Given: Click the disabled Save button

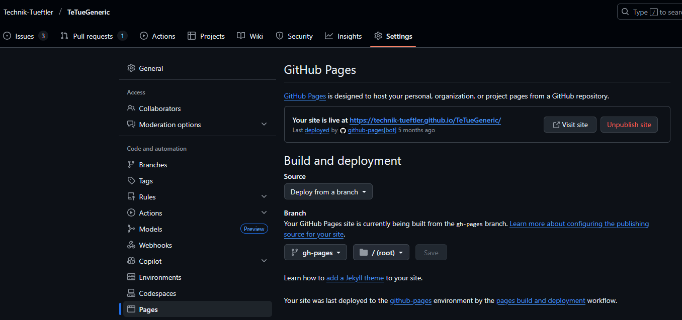Looking at the screenshot, I should pos(431,253).
